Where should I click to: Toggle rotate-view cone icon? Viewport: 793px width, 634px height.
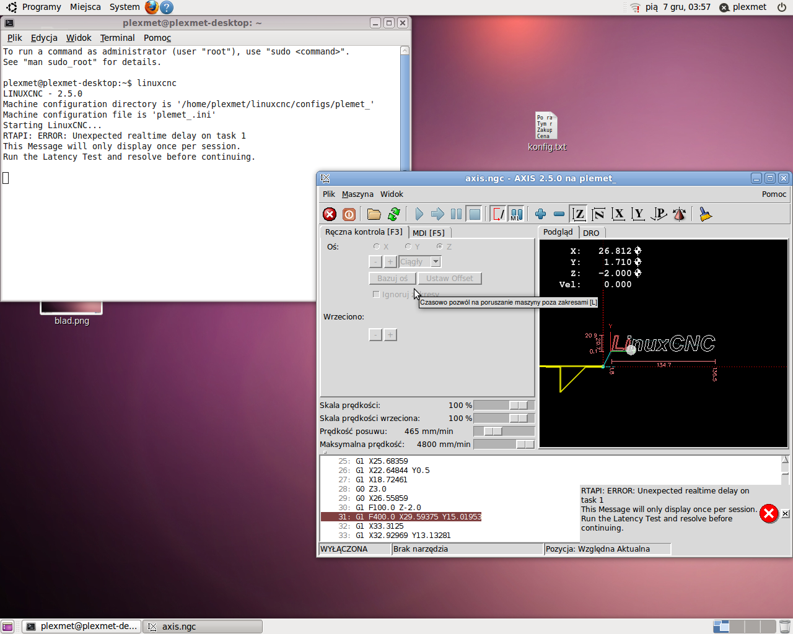point(680,214)
